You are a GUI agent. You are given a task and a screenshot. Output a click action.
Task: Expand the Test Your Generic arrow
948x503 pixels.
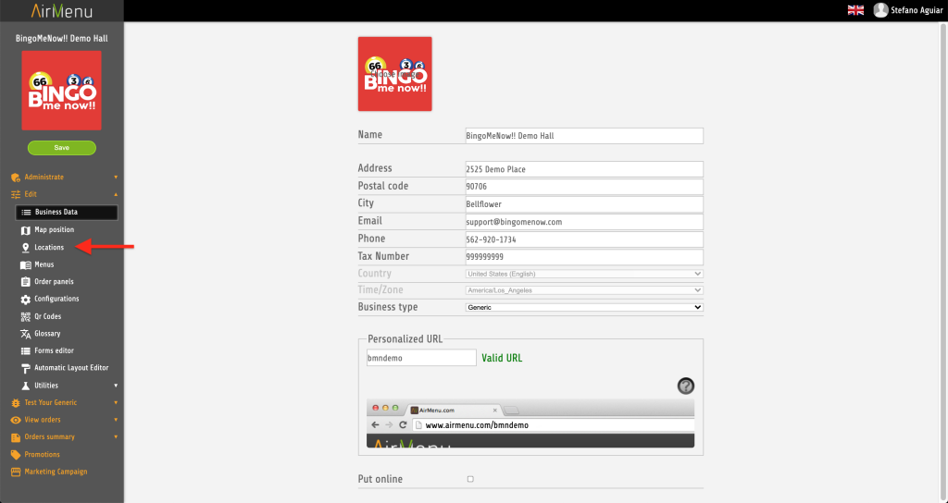[x=116, y=403]
